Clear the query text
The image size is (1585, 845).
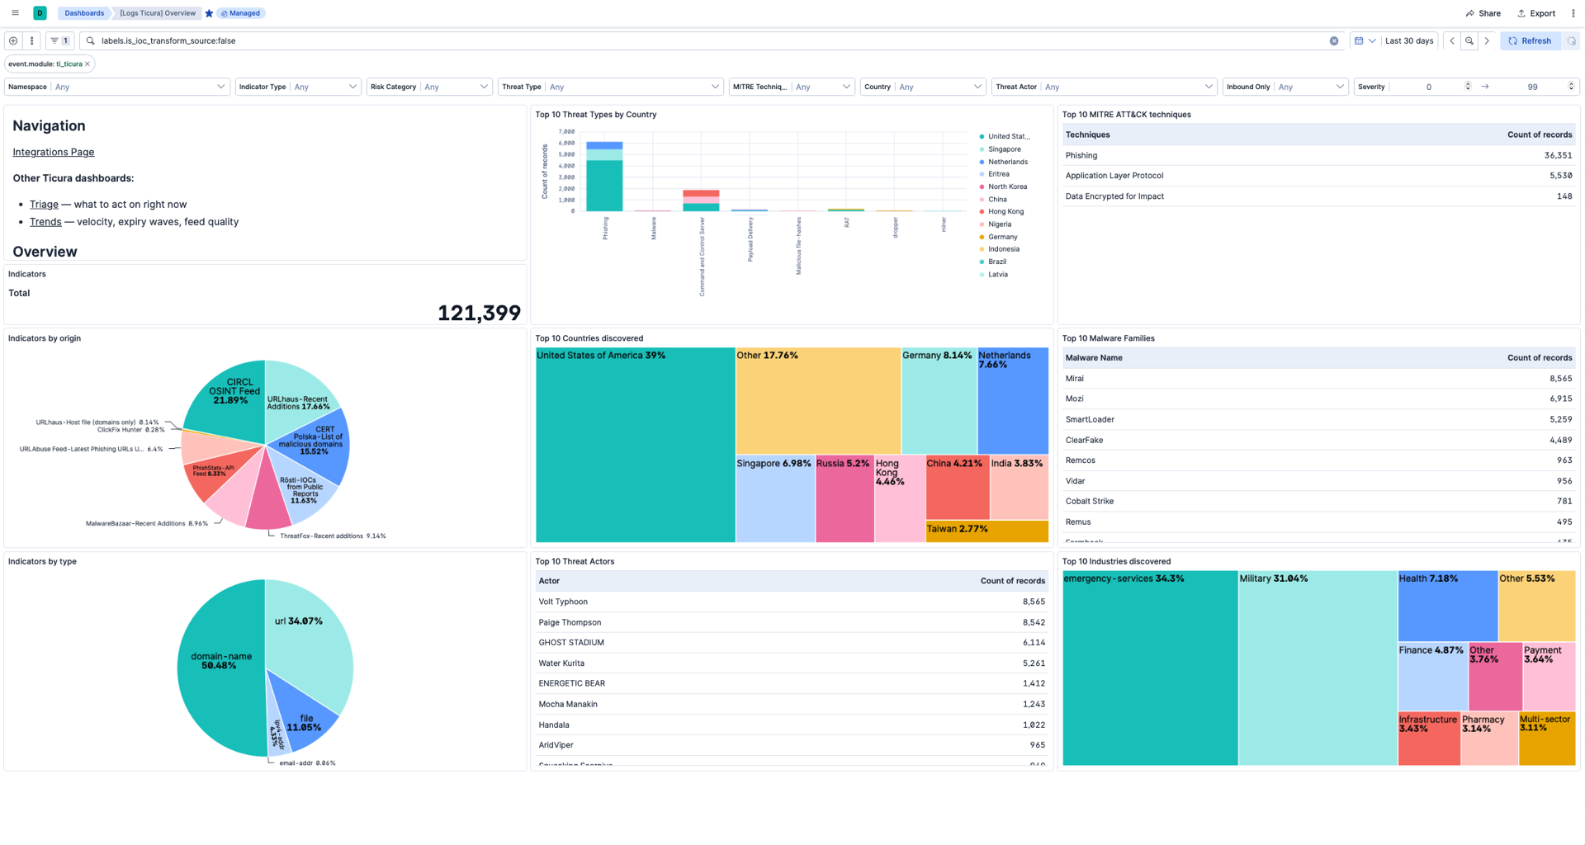[x=1334, y=40]
